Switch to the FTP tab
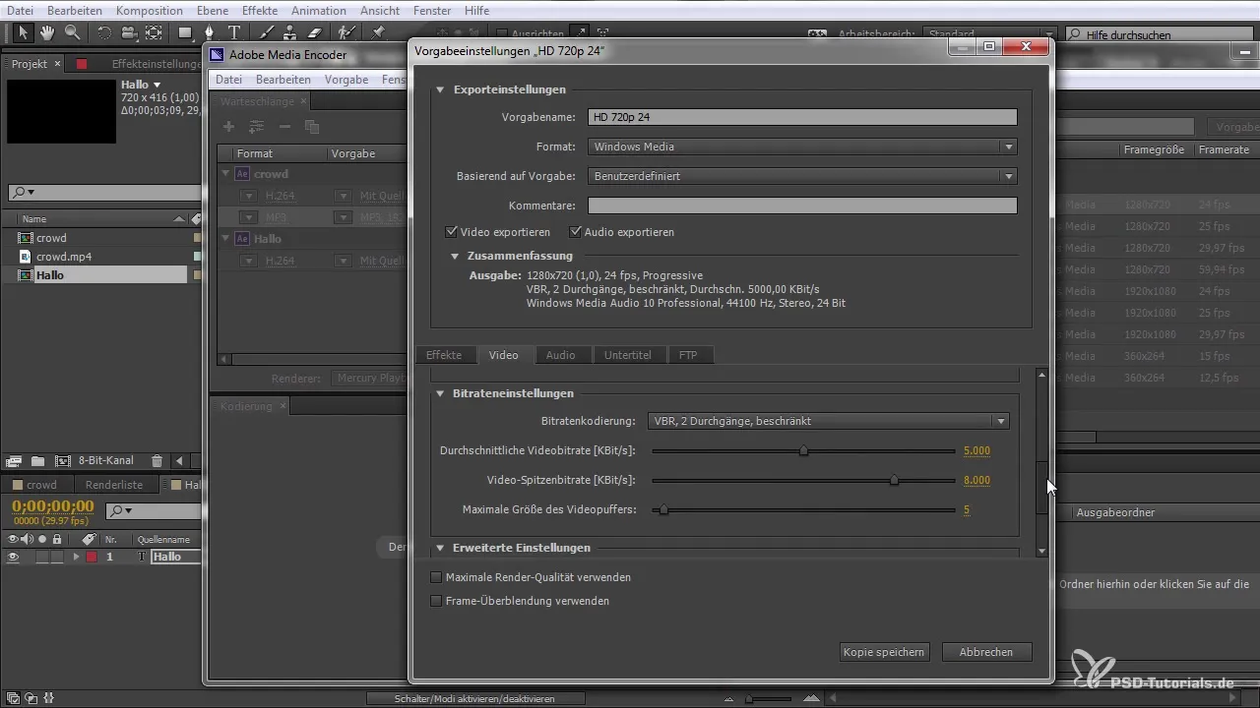 click(688, 355)
